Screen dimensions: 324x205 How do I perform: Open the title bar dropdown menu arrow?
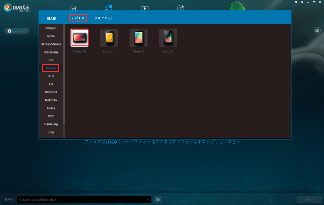[x=302, y=2]
